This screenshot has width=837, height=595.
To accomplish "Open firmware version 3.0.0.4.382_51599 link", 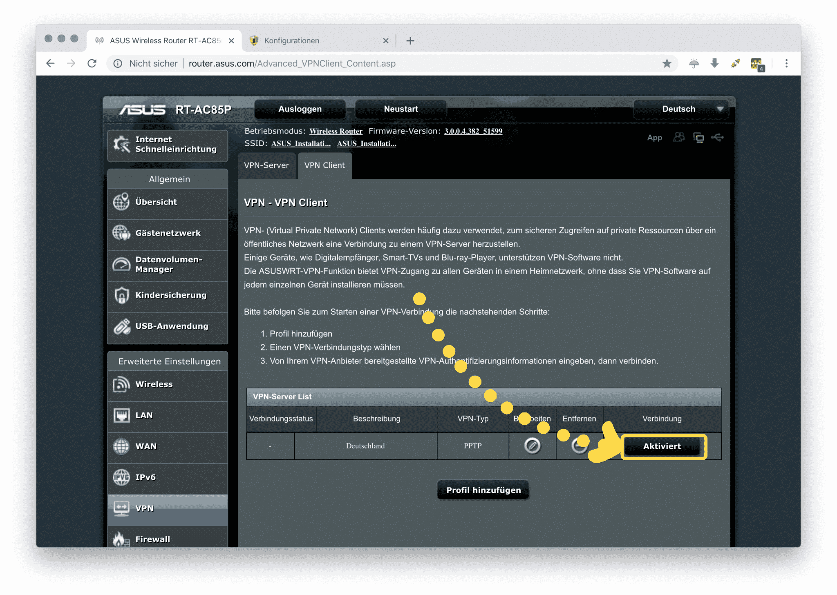I will pyautogui.click(x=473, y=131).
